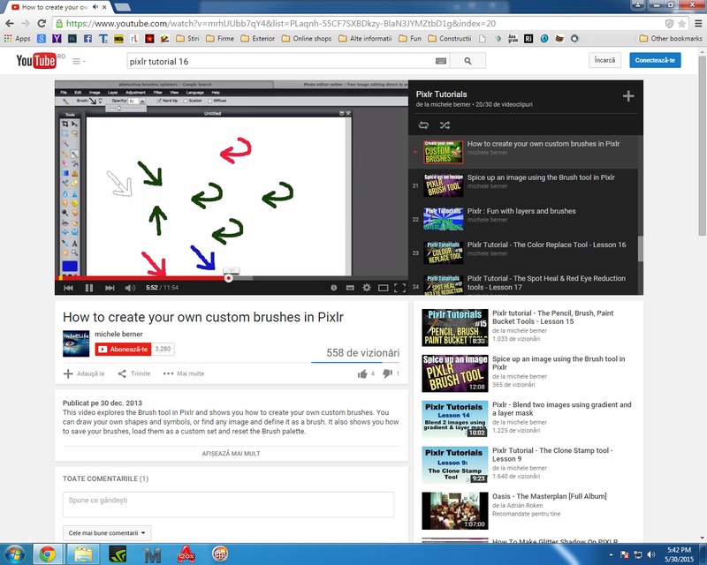Open suggested video 'Pencil, Brush, Paint Bucket Tools - Lesson 15'
Screen dimensions: 707x565
click(x=552, y=317)
